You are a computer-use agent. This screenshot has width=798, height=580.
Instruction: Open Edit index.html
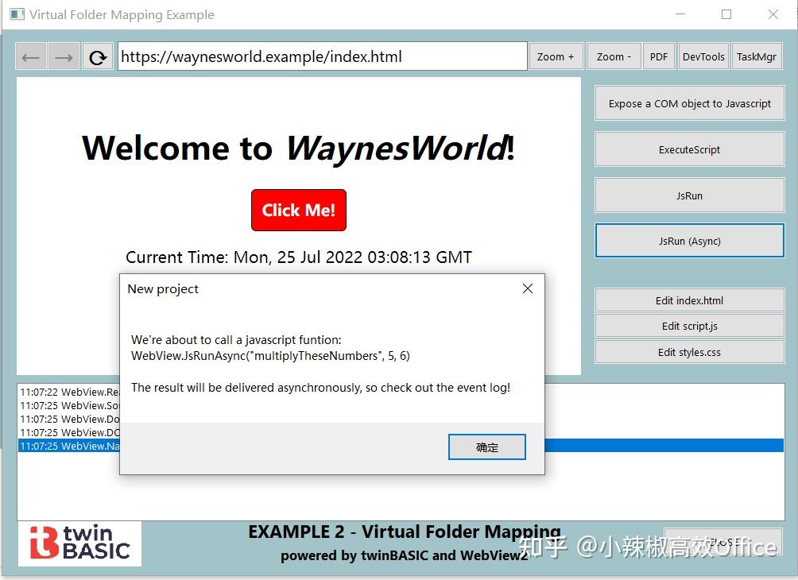pyautogui.click(x=688, y=300)
